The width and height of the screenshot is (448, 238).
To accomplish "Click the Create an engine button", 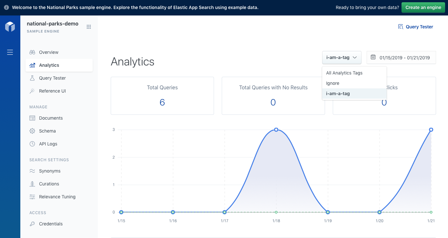I will click(423, 7).
